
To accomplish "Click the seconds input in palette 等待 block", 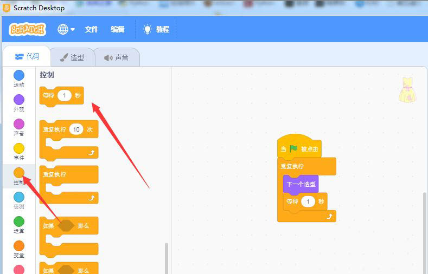I will click(x=65, y=95).
